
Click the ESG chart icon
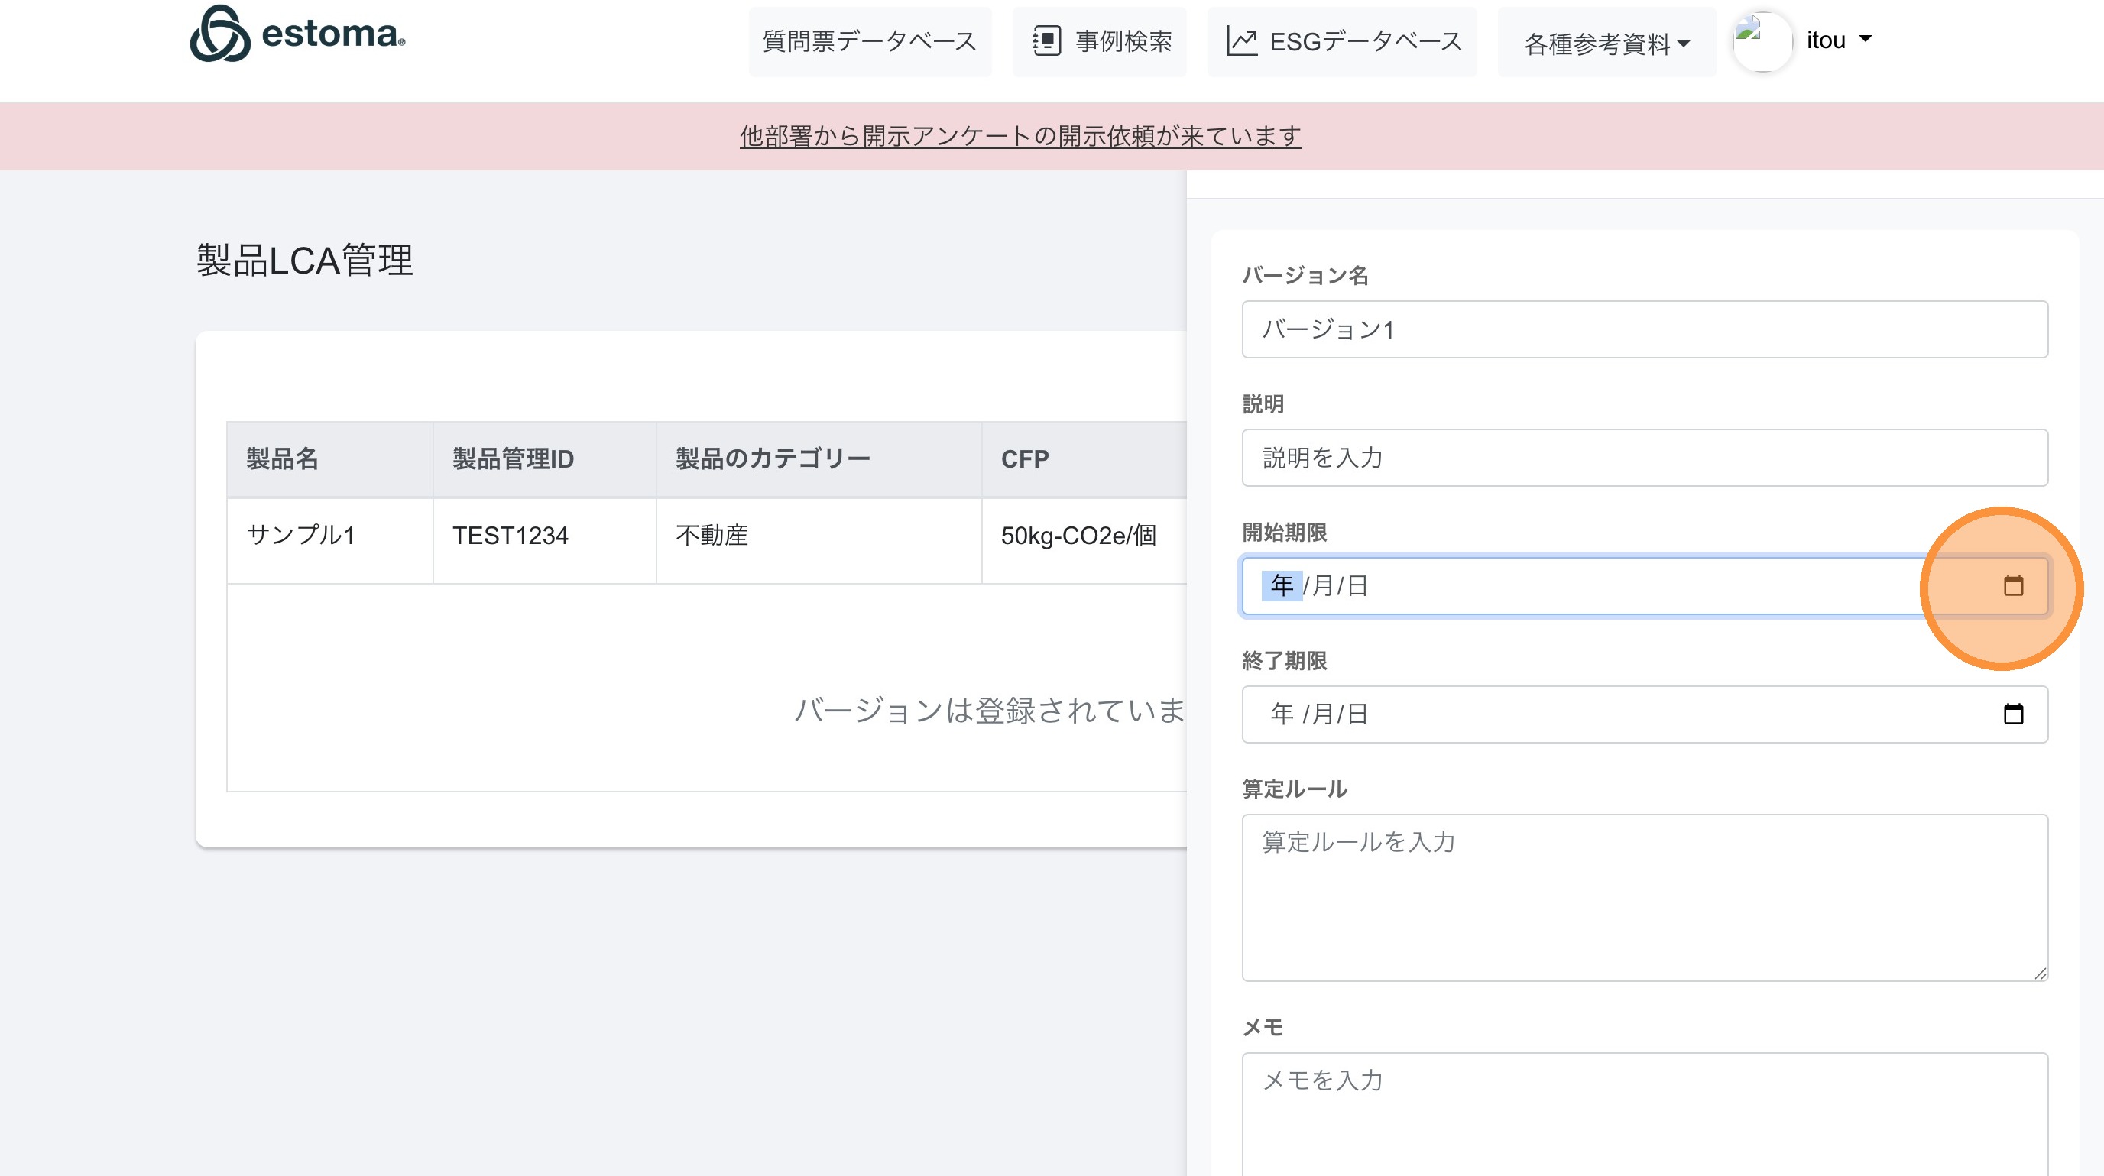pos(1241,40)
